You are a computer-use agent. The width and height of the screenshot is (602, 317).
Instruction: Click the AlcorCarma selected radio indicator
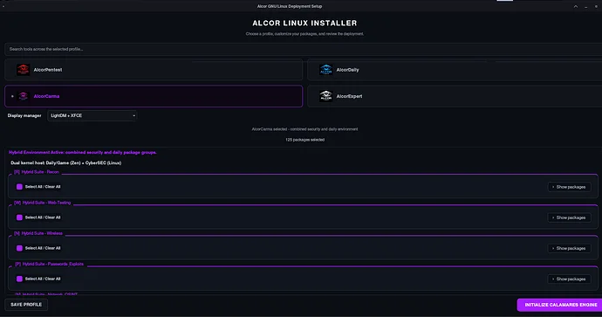[x=12, y=96]
